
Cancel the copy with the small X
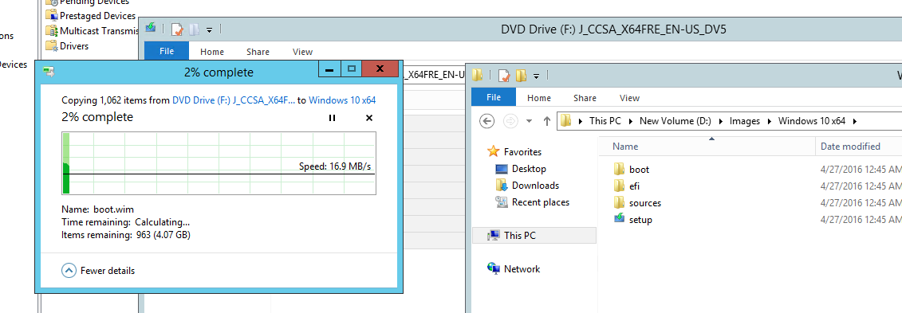tap(369, 118)
